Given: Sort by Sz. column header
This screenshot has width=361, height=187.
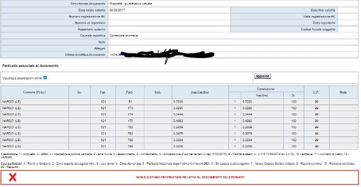Looking at the screenshot, I should 79,92.
